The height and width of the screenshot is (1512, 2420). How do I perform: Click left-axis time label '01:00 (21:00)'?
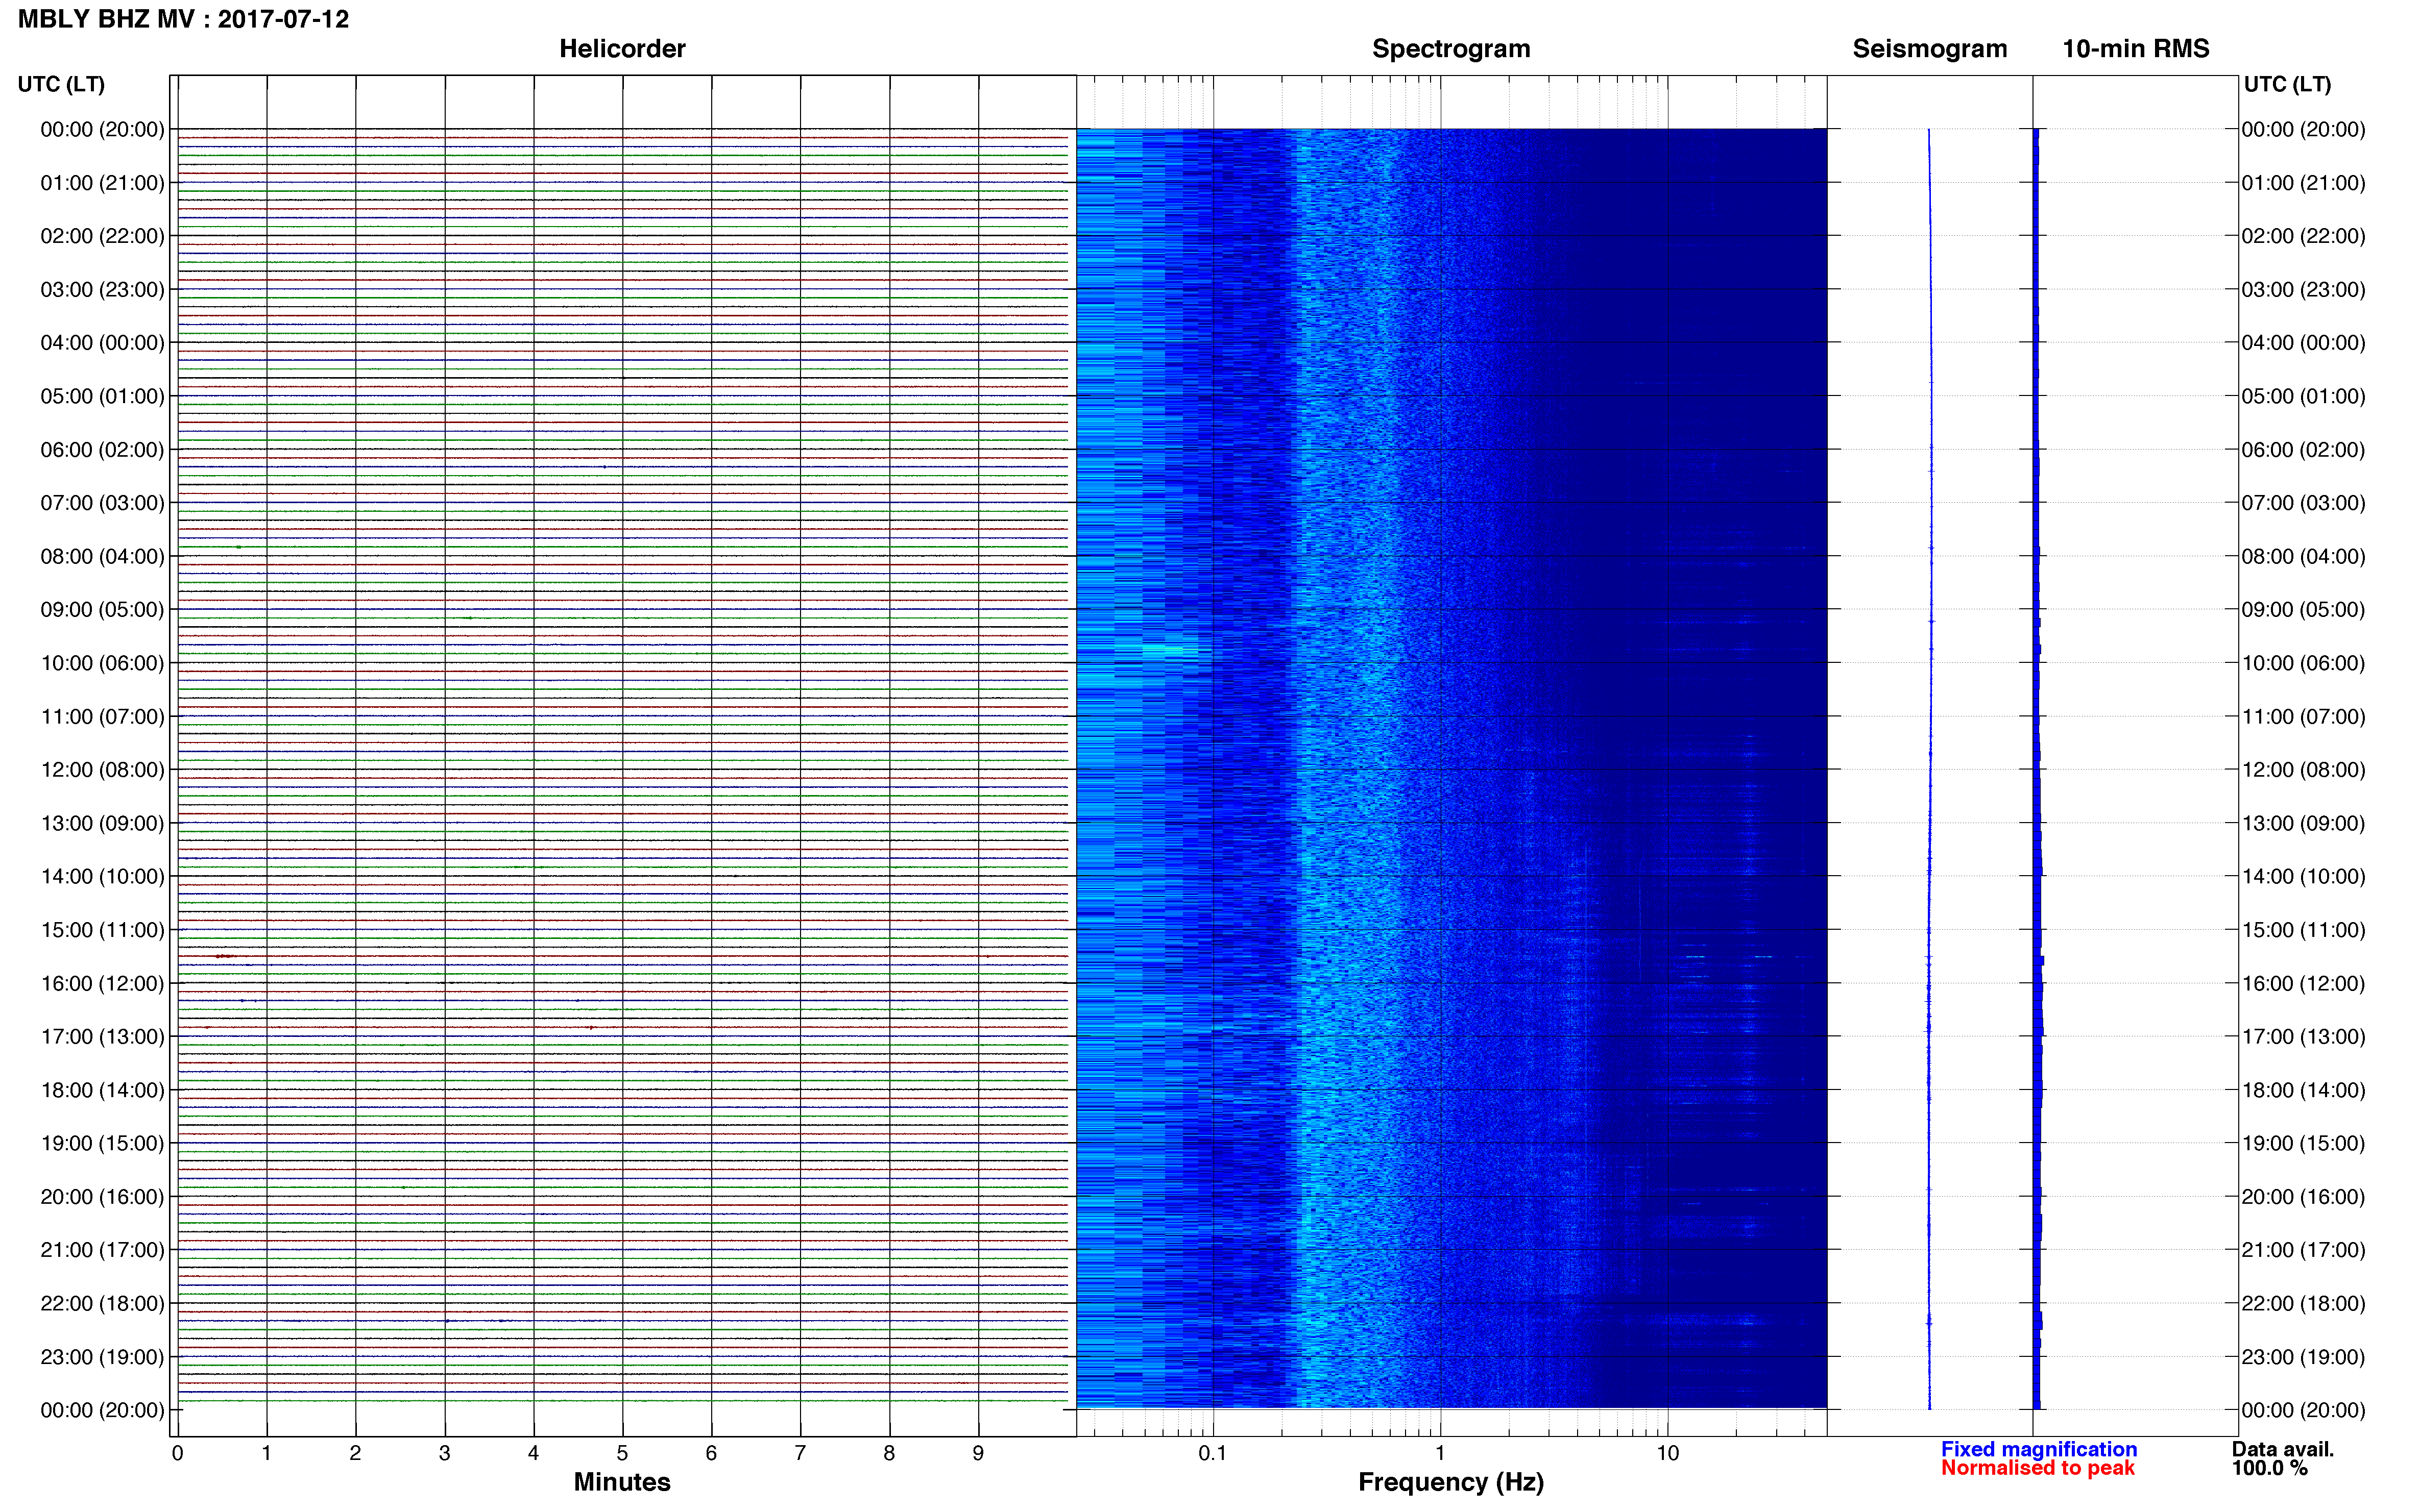102,183
